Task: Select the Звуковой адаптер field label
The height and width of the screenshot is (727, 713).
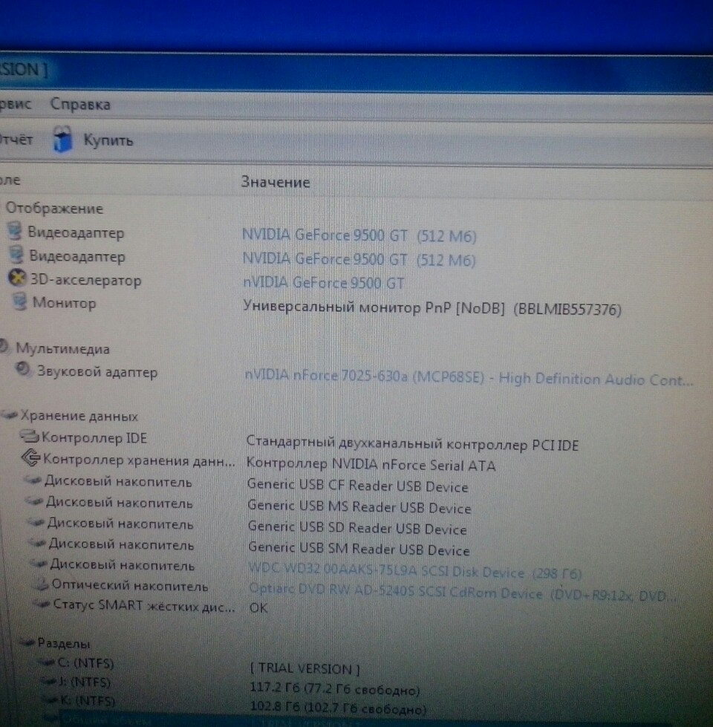Action: 97,372
